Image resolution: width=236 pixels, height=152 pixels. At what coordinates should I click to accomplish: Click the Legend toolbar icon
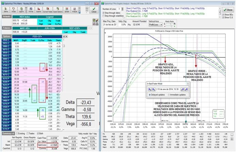tap(22, 9)
